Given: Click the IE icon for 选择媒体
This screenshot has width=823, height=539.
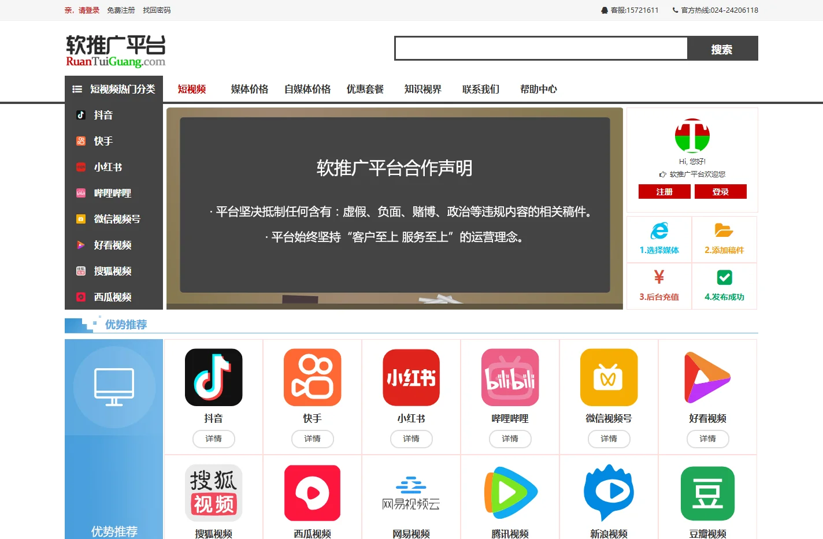Looking at the screenshot, I should [x=659, y=231].
